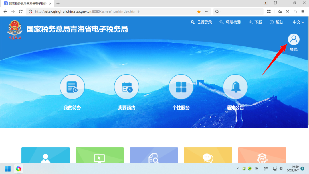The width and height of the screenshot is (309, 174).
Task: Click the tab count icon in title bar
Action: (266, 3)
